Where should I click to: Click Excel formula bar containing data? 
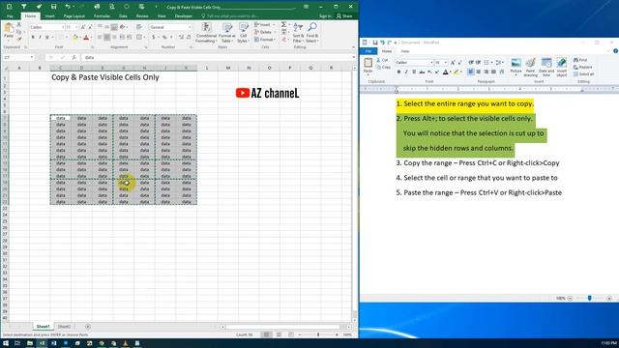pos(217,58)
